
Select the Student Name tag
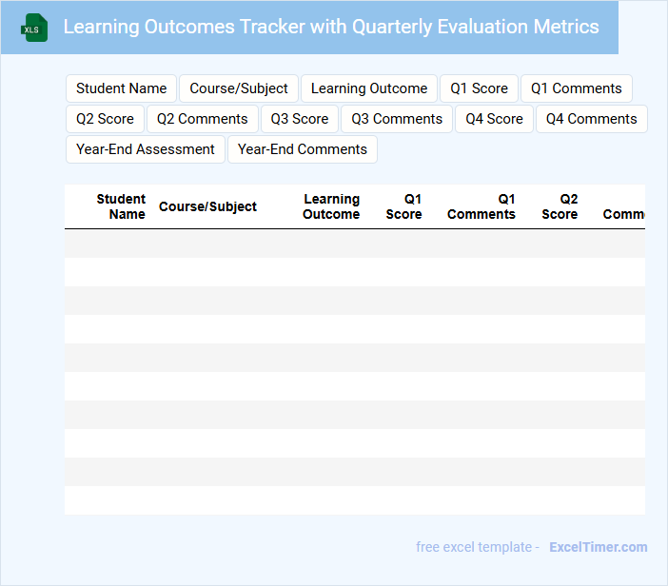coord(122,88)
